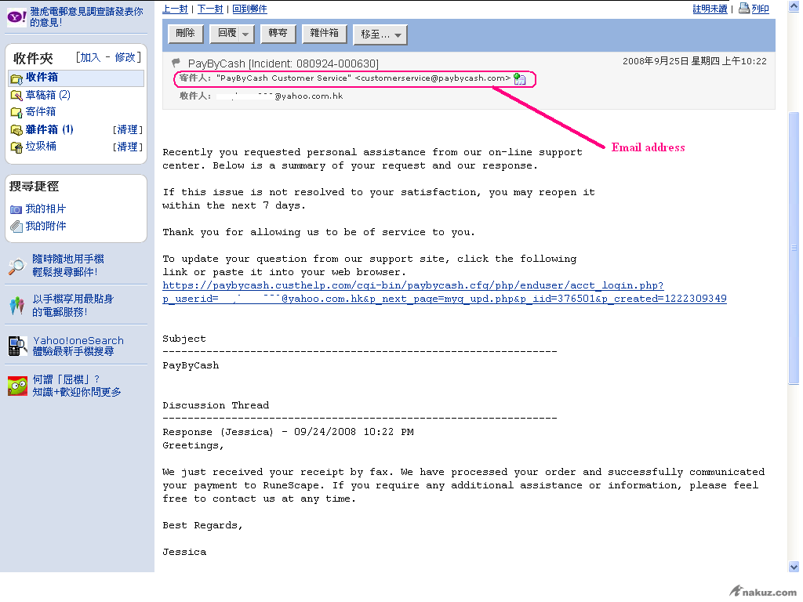
Task: Go to next message via 下一封
Action: [210, 9]
